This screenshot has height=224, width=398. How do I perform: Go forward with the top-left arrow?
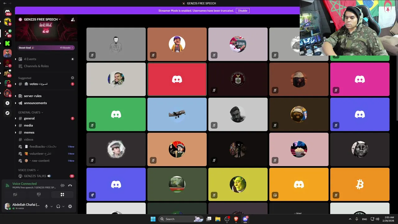[x=10, y=3]
